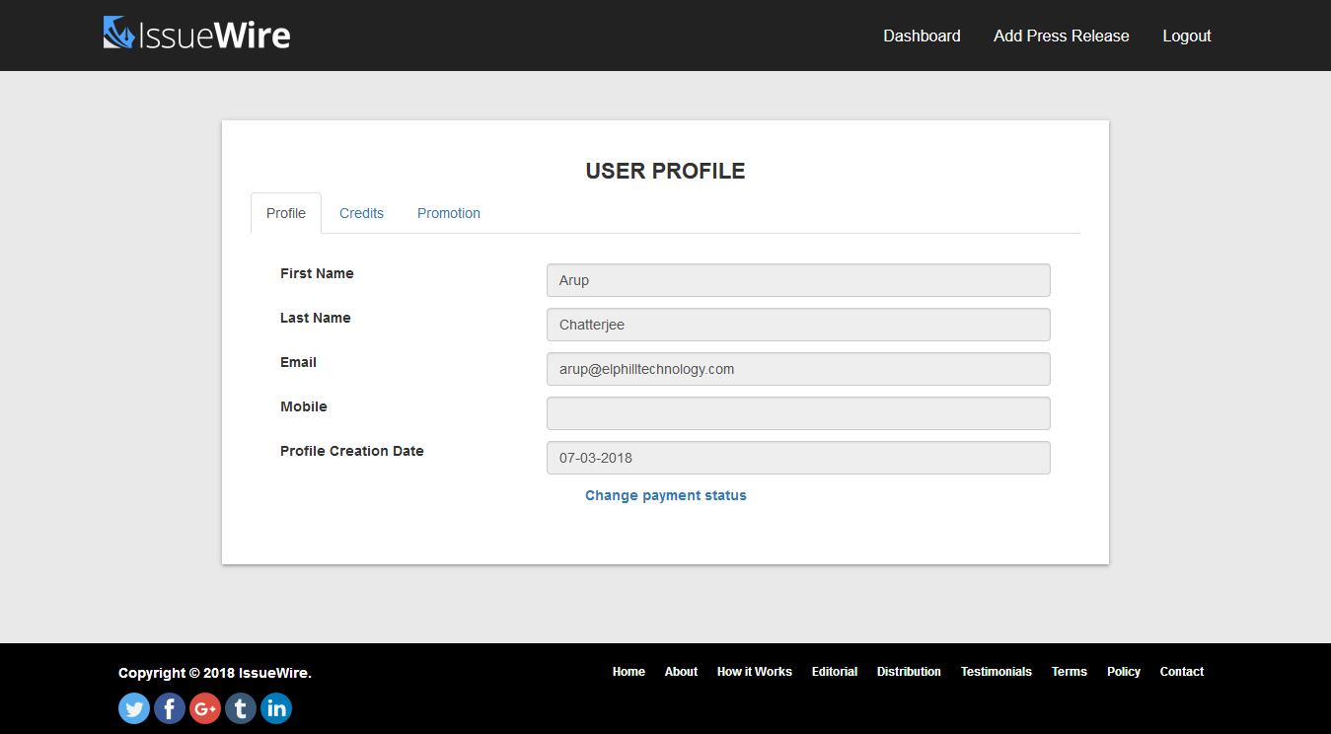Open the Tumblr social icon
The image size is (1331, 734).
(x=241, y=708)
